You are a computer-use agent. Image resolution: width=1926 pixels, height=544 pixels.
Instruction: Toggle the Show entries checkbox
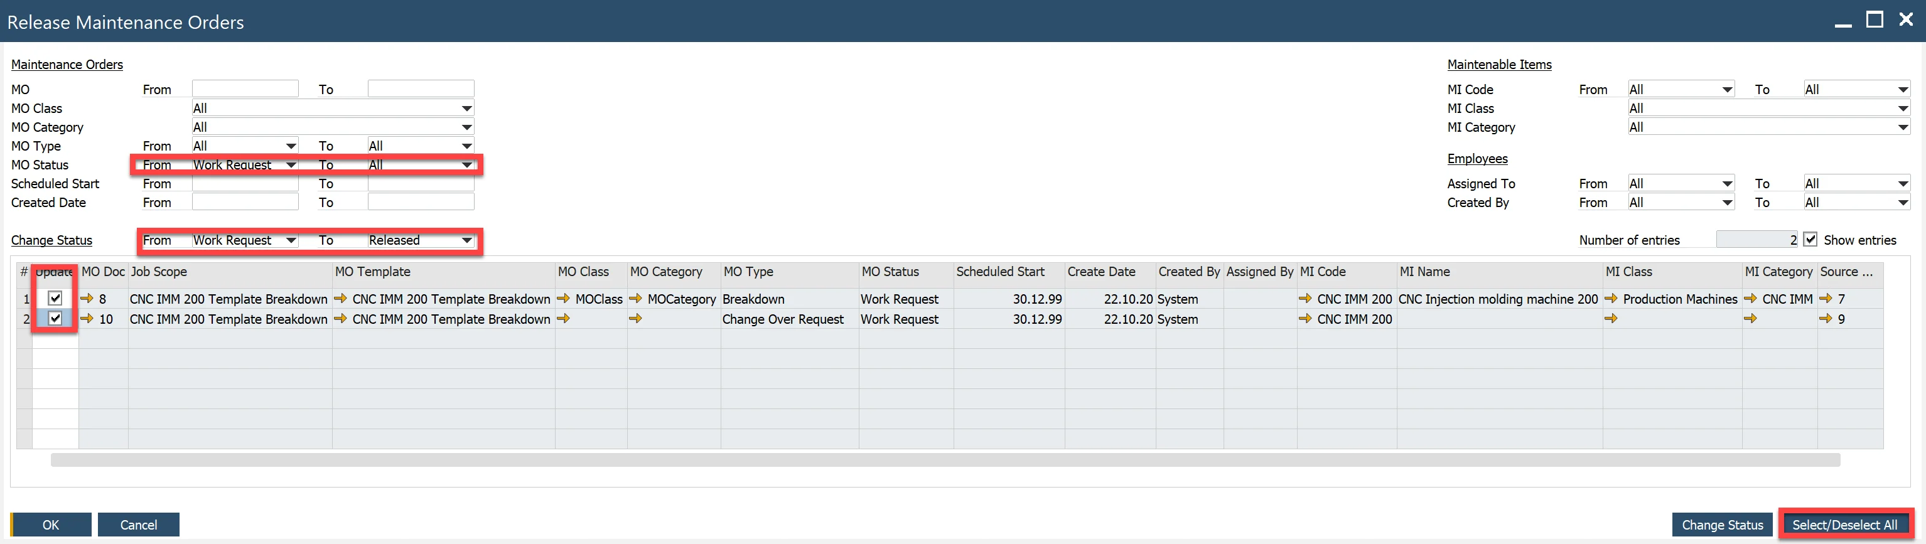[1810, 240]
